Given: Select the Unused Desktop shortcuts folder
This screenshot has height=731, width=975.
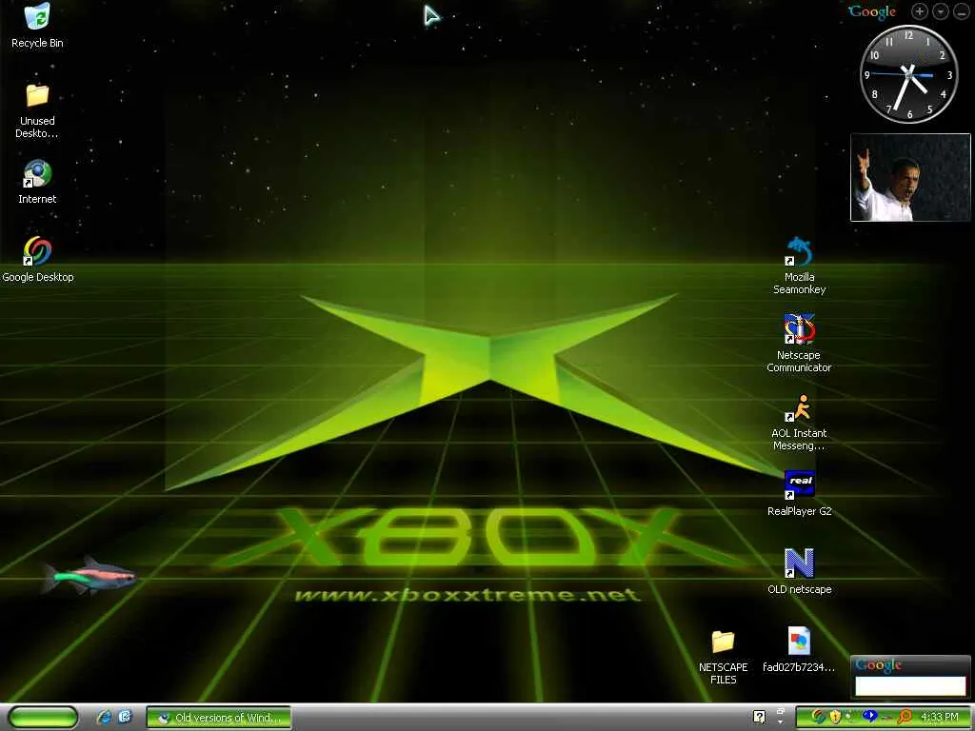Looking at the screenshot, I should [x=37, y=110].
